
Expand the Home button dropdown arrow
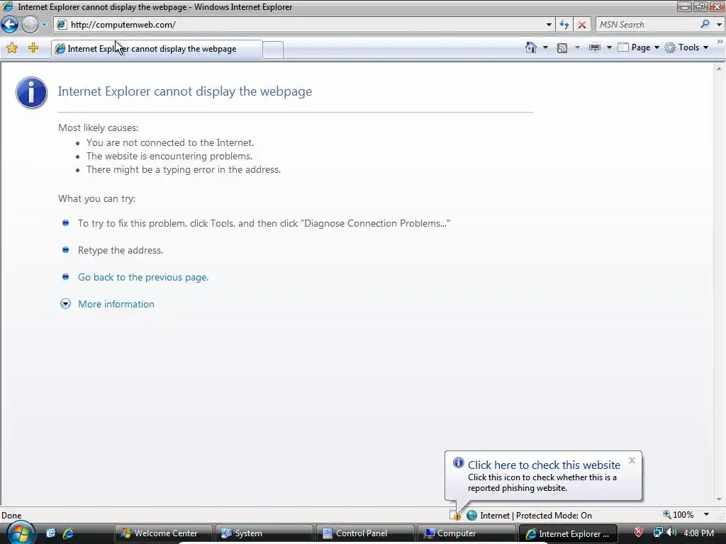(x=545, y=47)
